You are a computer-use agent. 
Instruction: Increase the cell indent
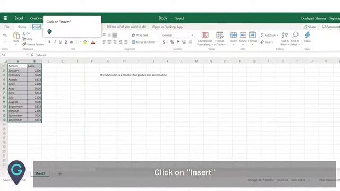(x=126, y=42)
